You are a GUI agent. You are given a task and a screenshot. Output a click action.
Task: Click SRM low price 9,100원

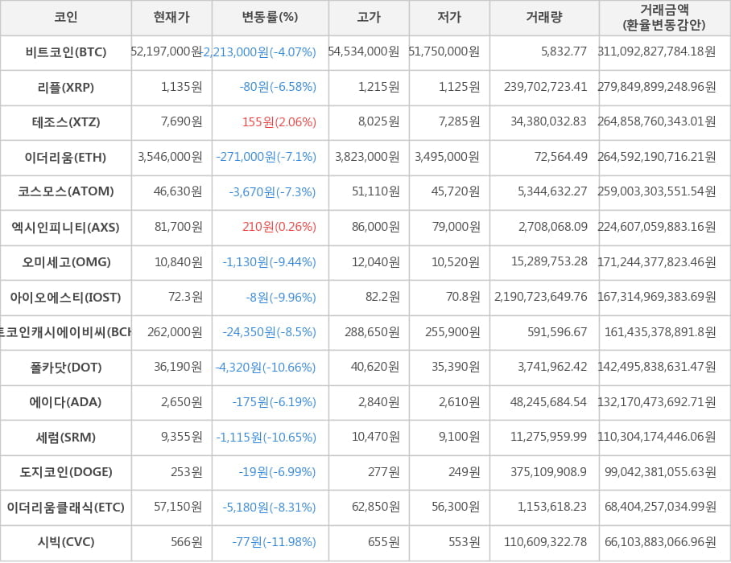459,437
